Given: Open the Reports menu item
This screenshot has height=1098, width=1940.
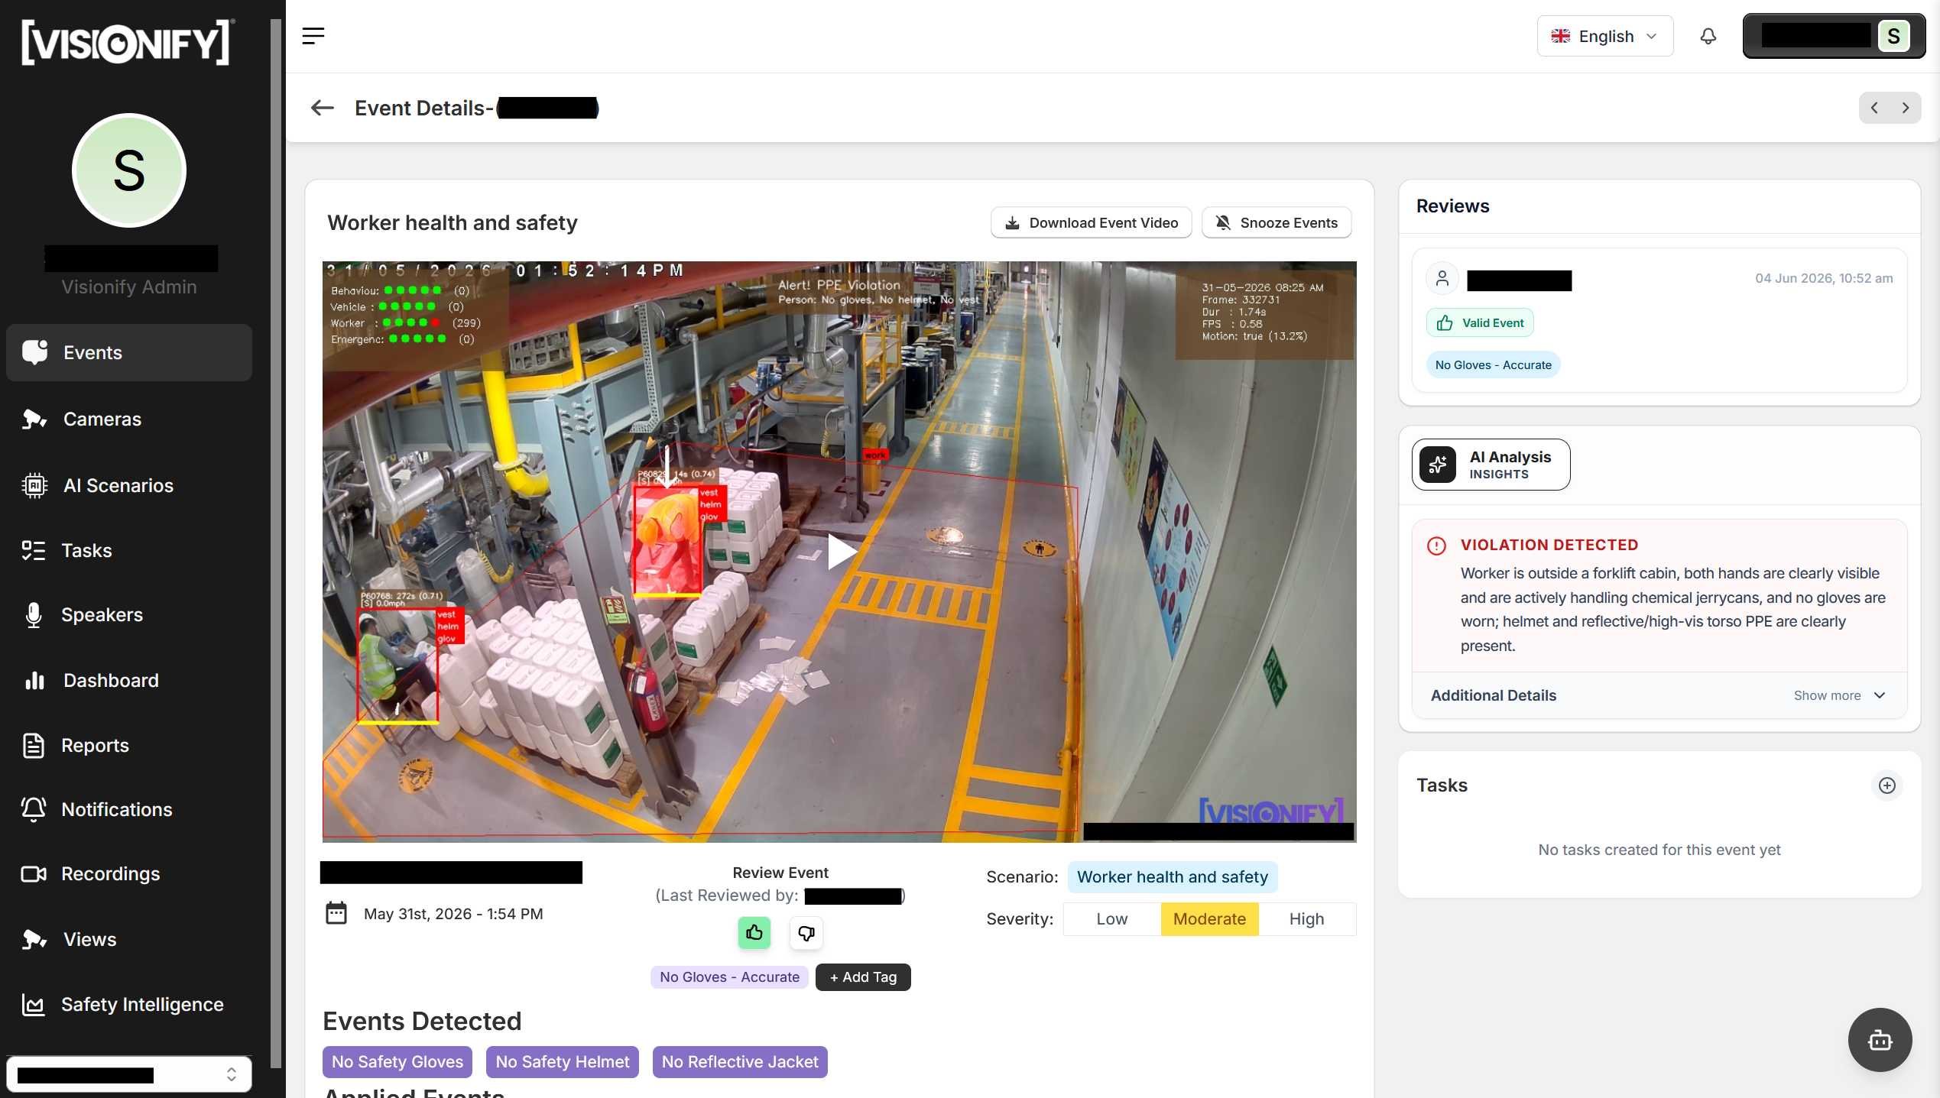Looking at the screenshot, I should (x=128, y=745).
